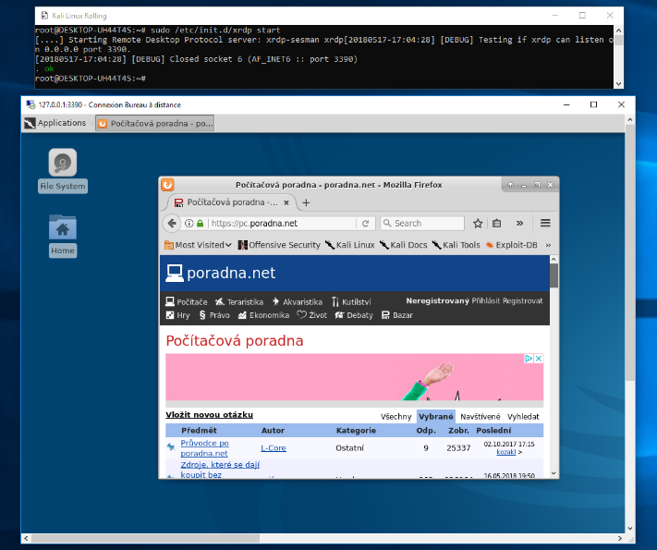
Task: Expand Most Visited bookmarks dropdown
Action: click(x=198, y=245)
